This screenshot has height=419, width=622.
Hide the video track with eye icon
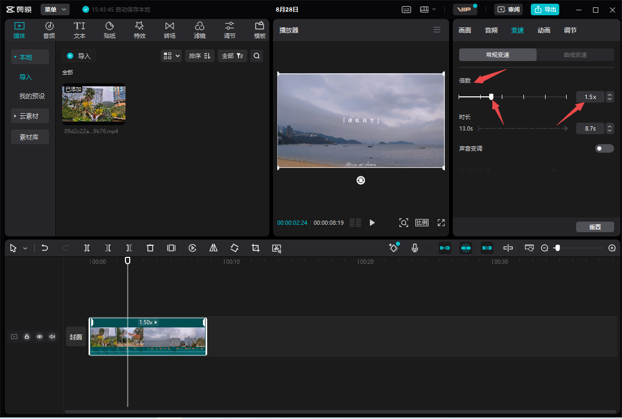pos(40,337)
